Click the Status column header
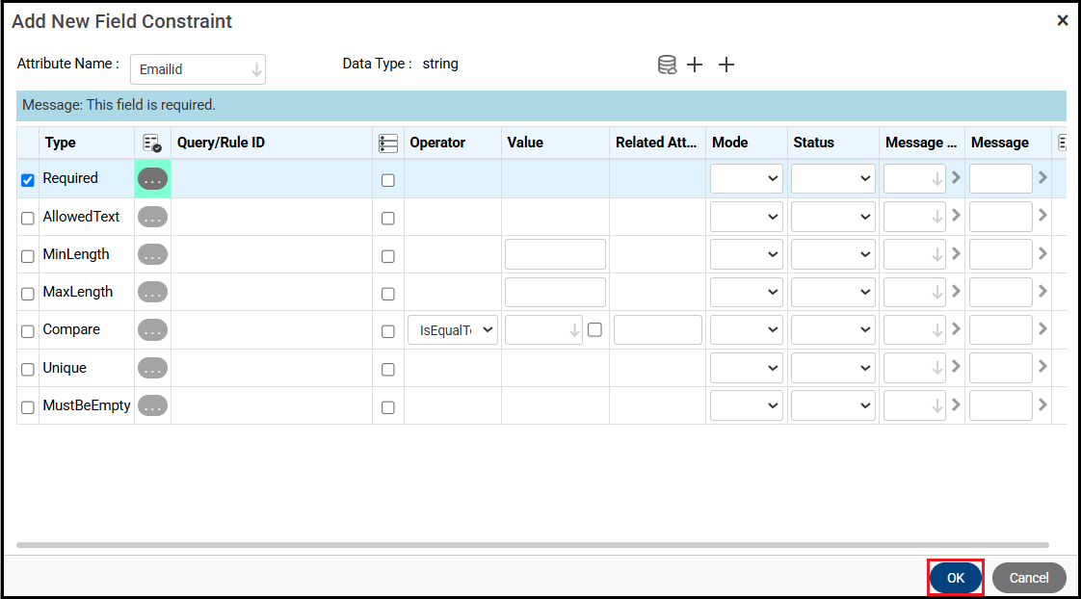The width and height of the screenshot is (1081, 599). click(x=813, y=143)
